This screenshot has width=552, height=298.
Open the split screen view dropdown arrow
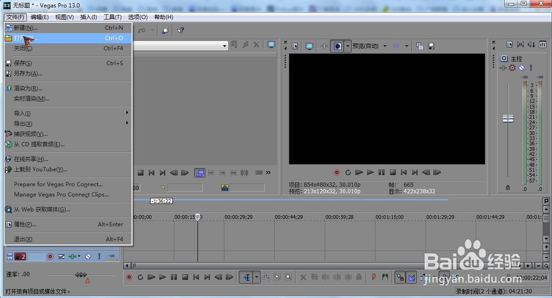[347, 46]
